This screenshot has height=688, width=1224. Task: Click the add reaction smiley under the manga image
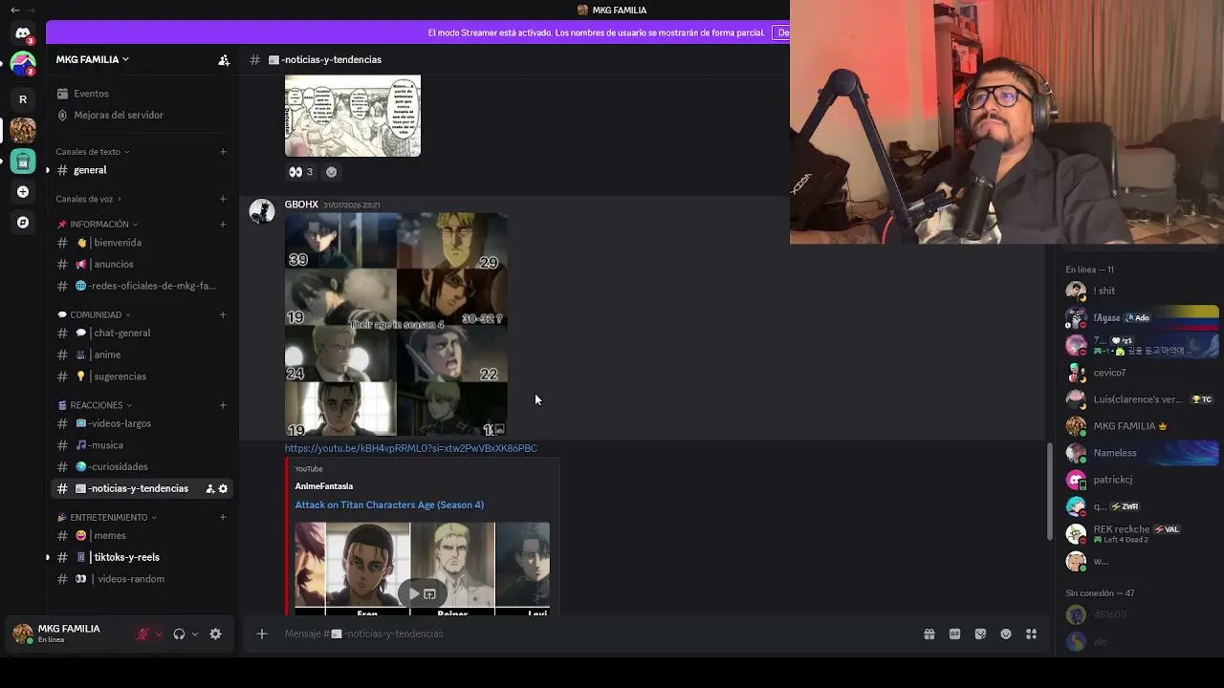pos(332,172)
